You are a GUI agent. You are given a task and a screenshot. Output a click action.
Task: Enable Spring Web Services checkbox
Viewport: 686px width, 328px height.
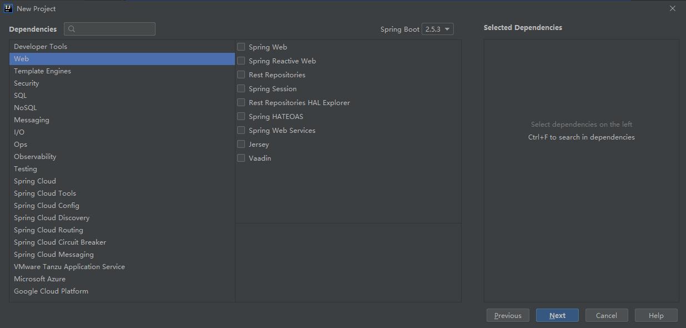click(241, 130)
